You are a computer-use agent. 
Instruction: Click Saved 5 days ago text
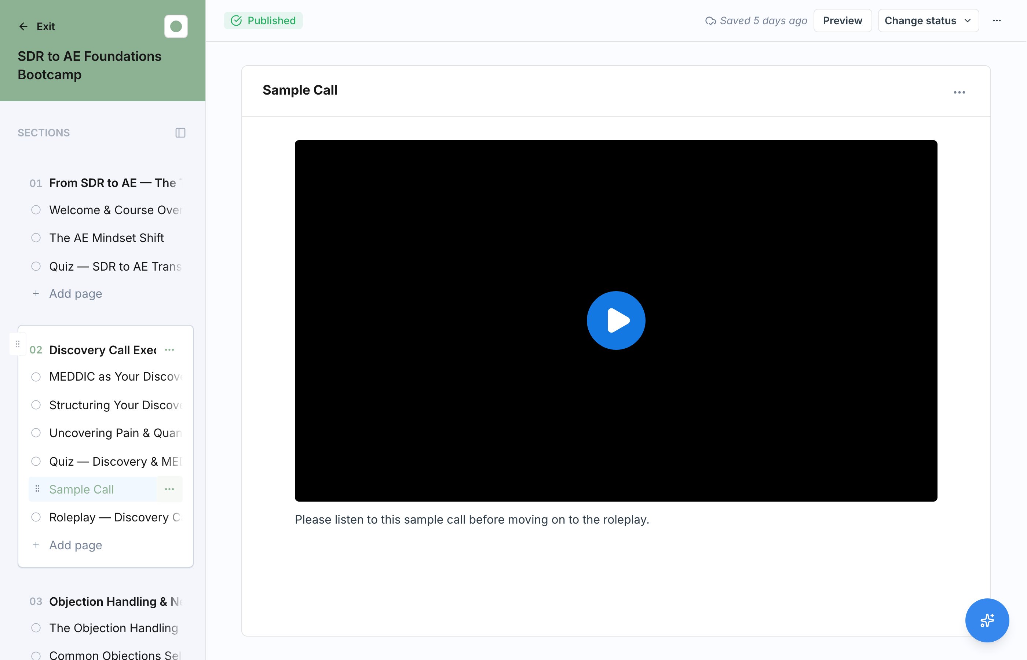763,21
